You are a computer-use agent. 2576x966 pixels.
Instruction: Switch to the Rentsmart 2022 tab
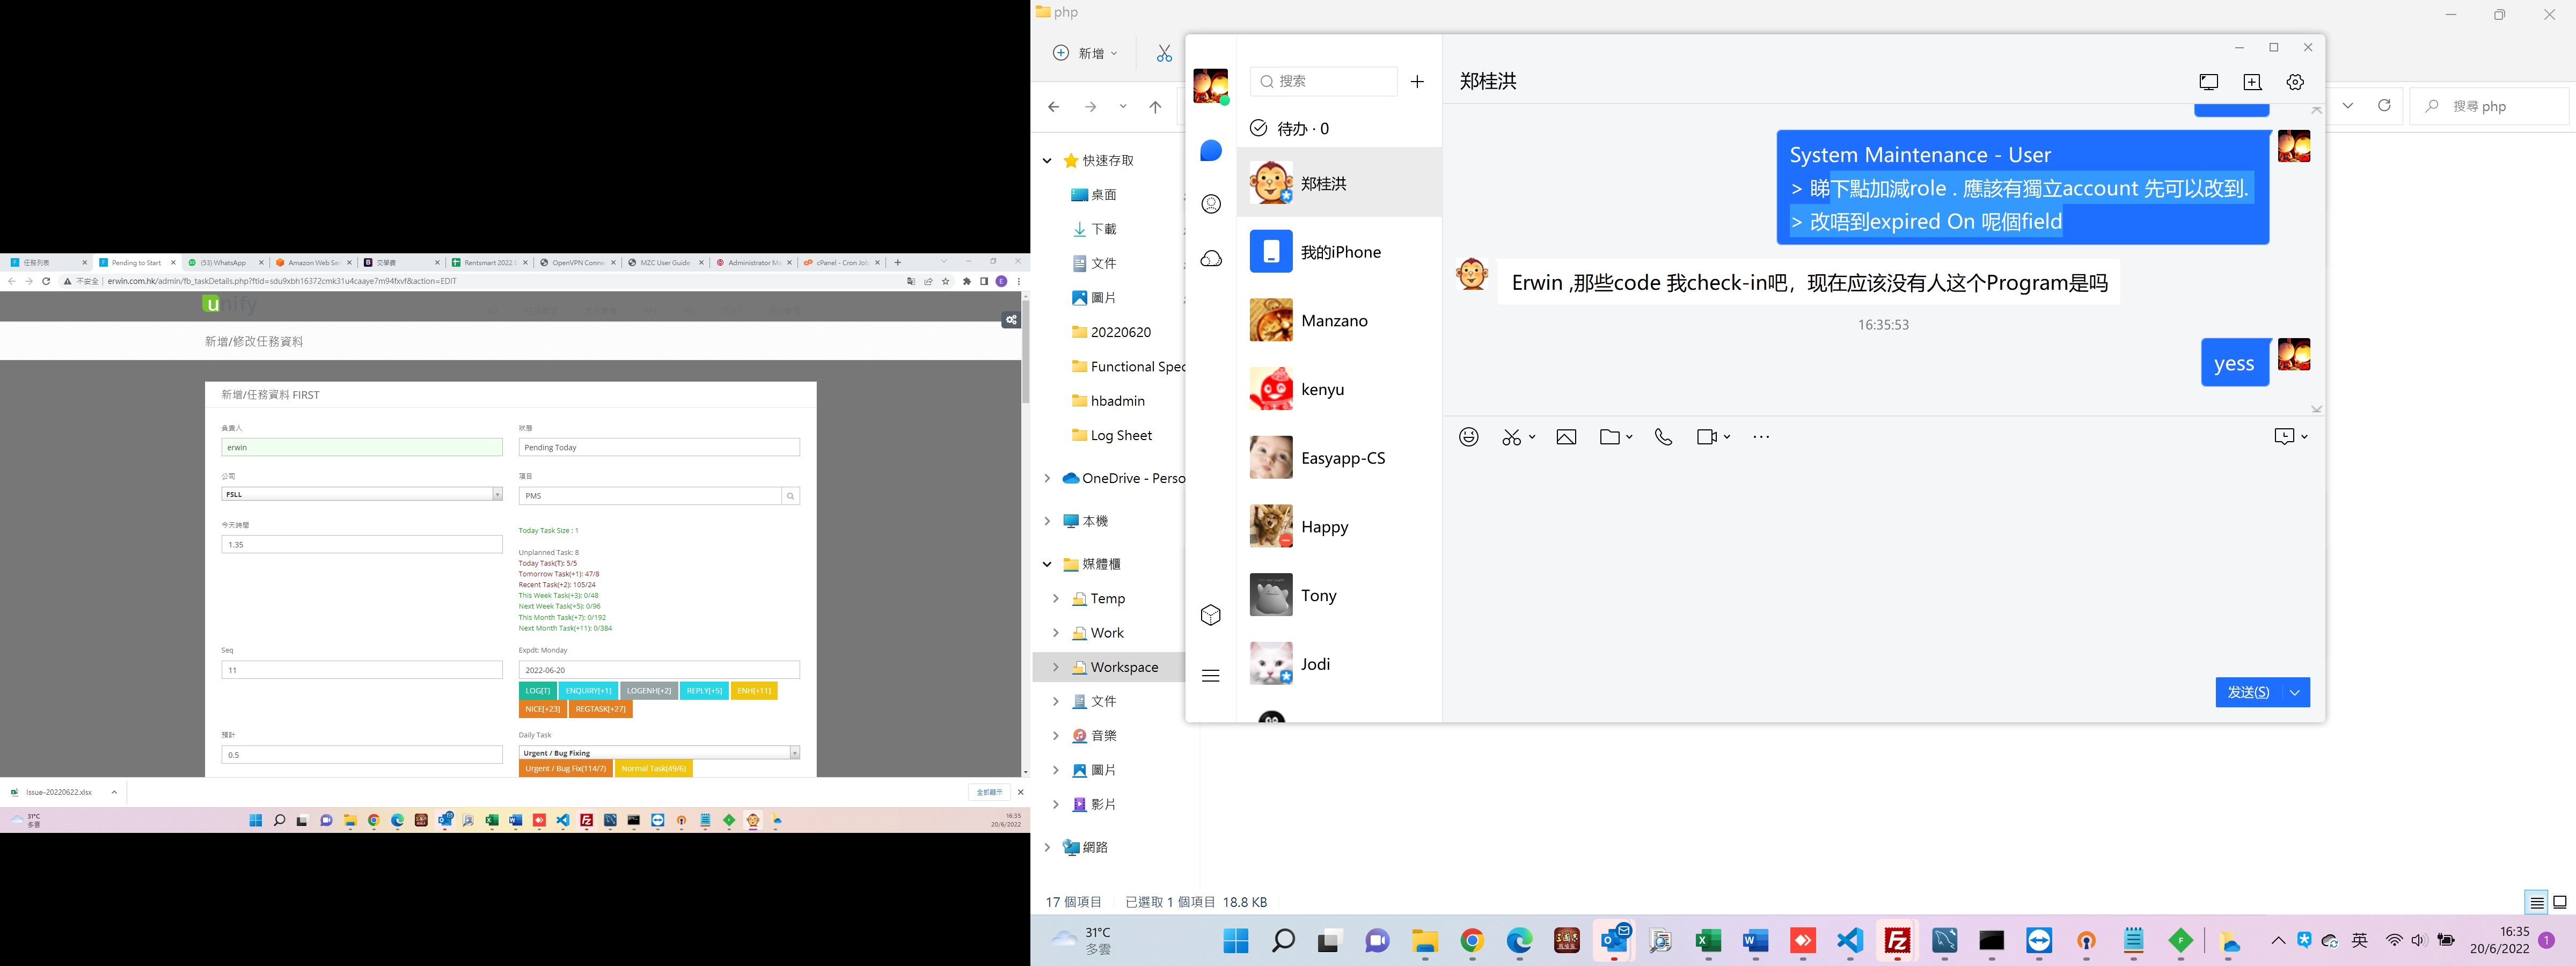point(488,262)
